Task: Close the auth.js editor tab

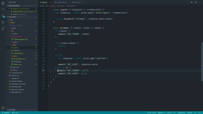Action: click(51, 2)
